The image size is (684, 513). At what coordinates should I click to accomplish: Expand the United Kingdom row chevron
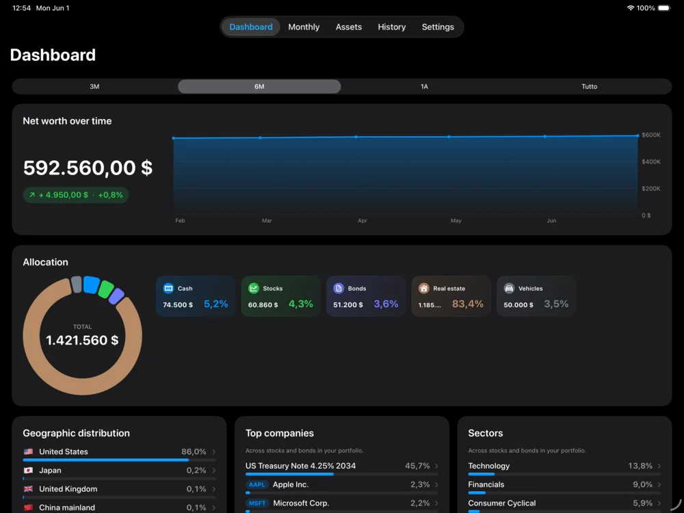click(213, 489)
